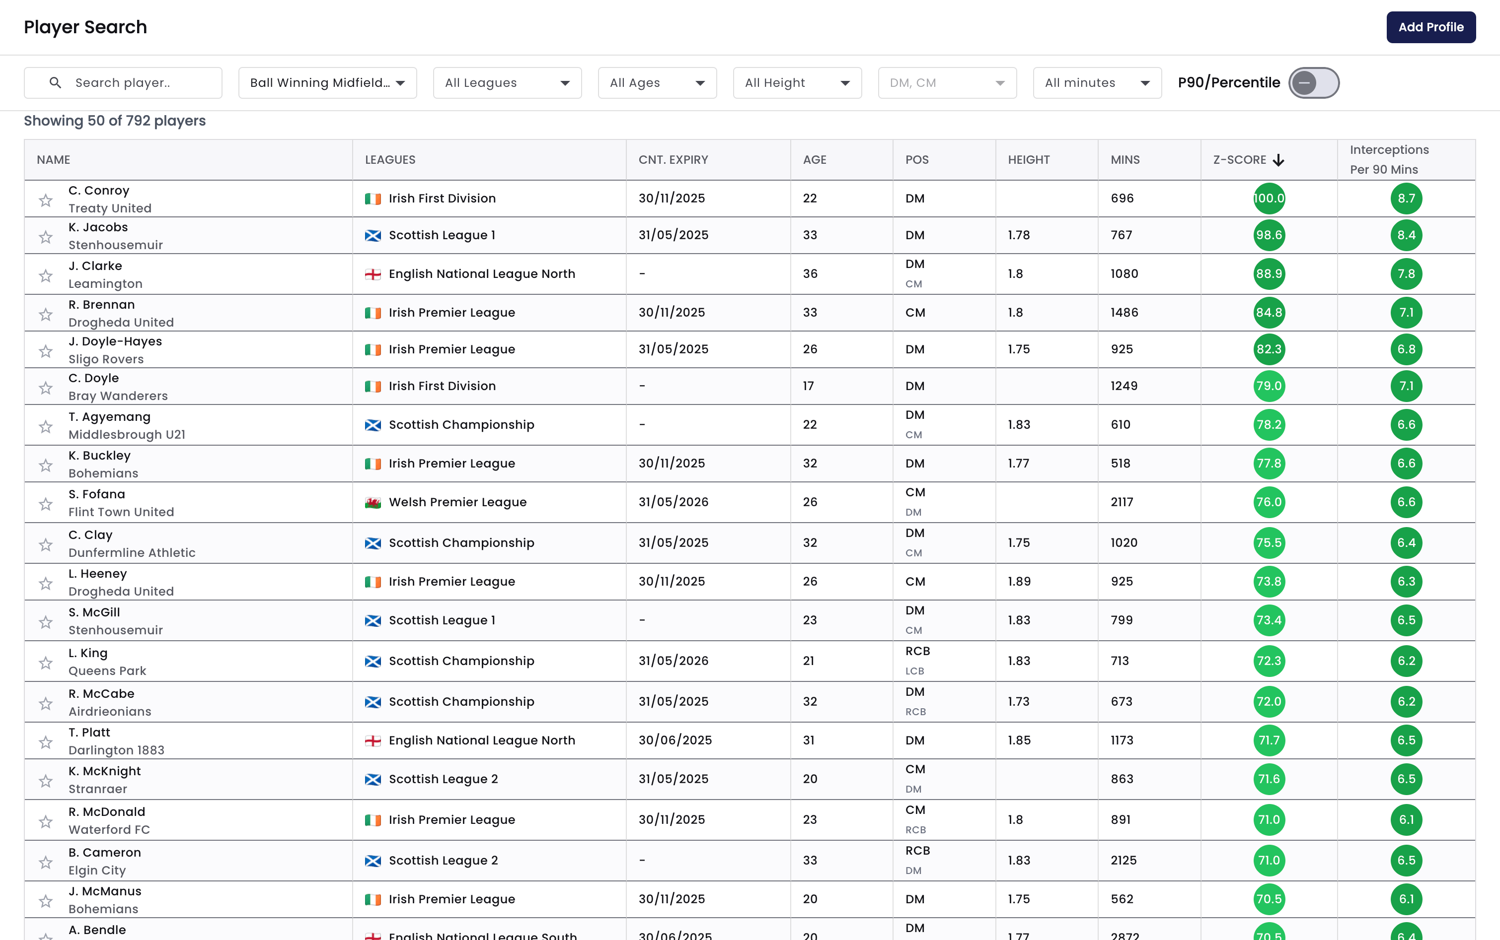
Task: Click the search magnifier icon
Action: [55, 82]
